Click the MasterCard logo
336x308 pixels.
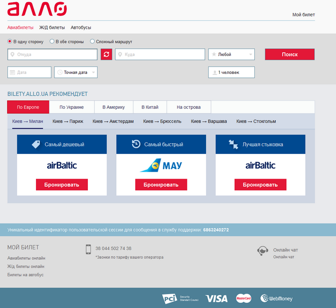click(x=244, y=298)
